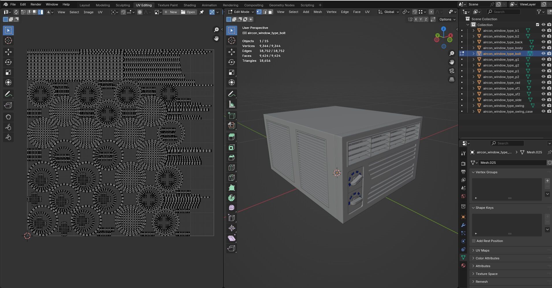Select the Rip Region tool in UV editor
This screenshot has width=552, height=288.
point(8,105)
